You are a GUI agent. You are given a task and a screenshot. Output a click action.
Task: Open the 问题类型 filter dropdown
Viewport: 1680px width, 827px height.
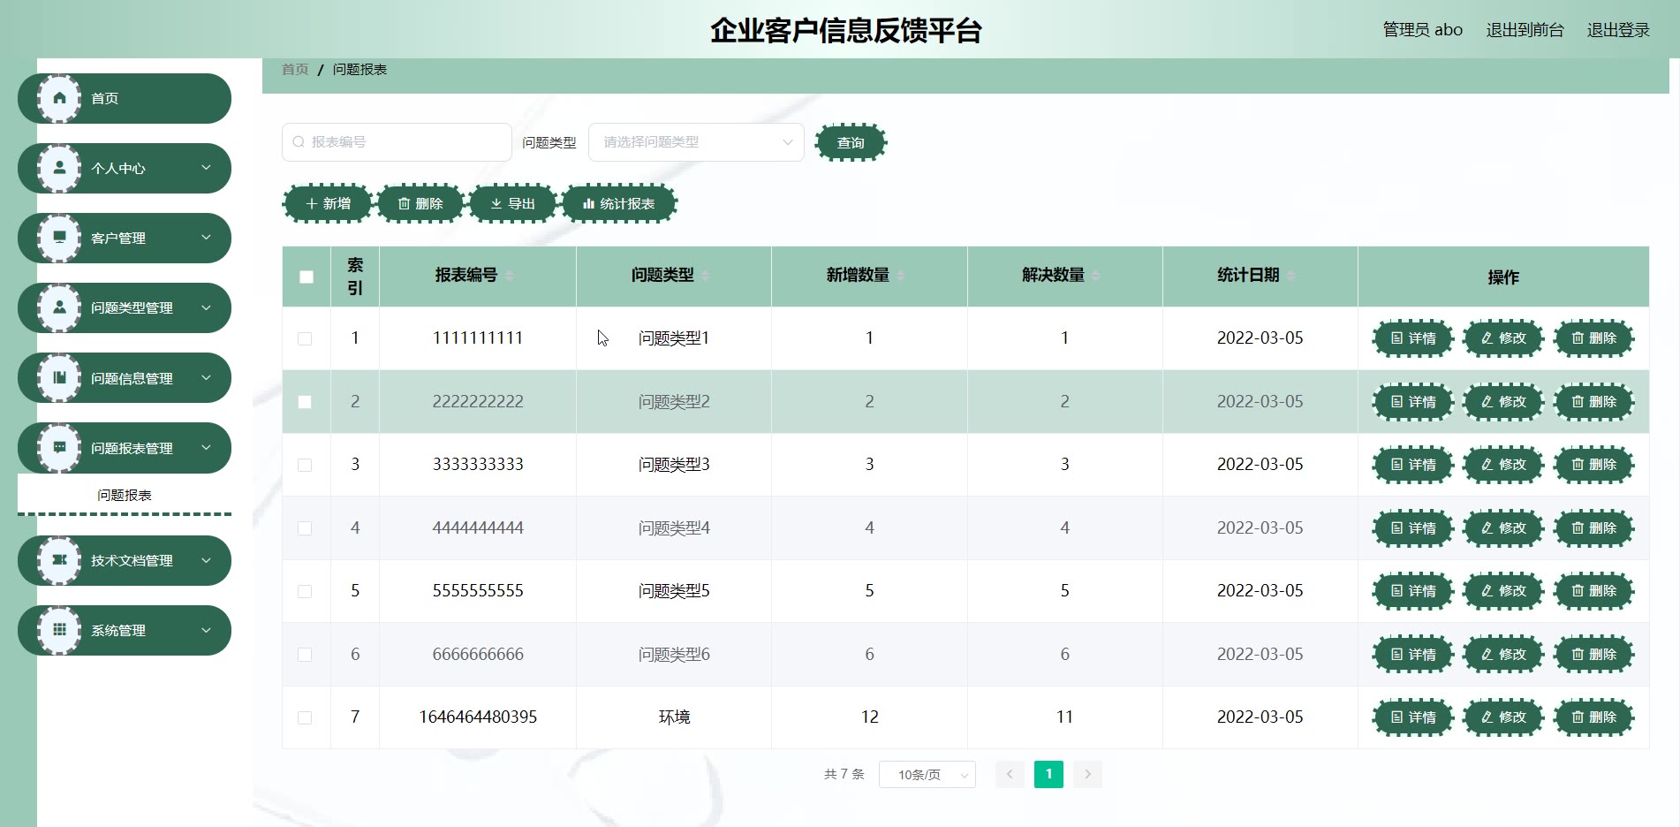(696, 142)
